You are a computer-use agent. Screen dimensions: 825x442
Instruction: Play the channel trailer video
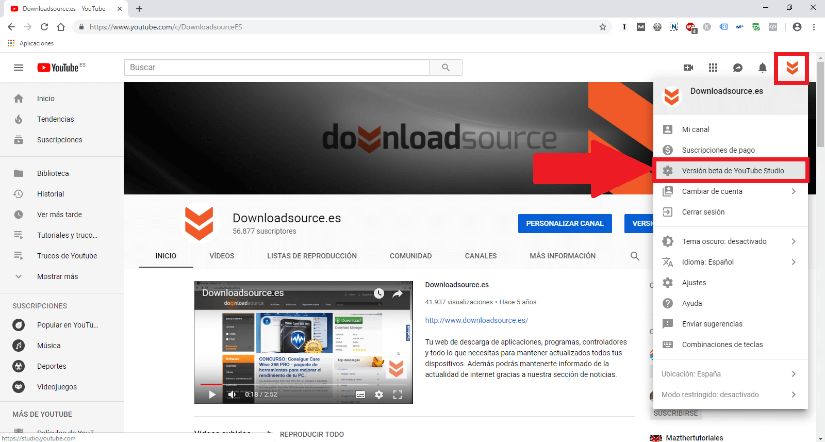pos(212,395)
